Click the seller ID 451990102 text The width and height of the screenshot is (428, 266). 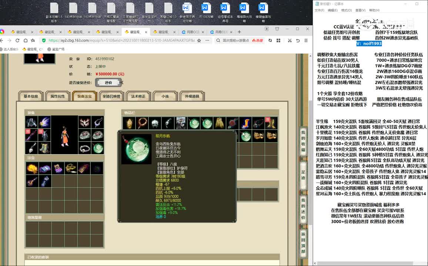pyautogui.click(x=104, y=59)
